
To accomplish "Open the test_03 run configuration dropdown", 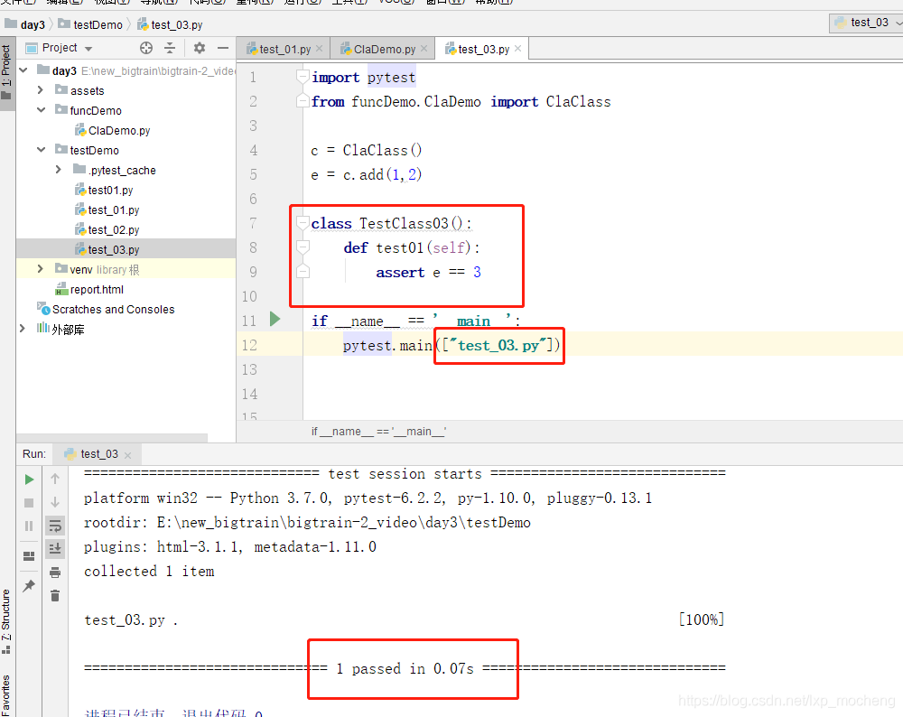I will click(868, 23).
